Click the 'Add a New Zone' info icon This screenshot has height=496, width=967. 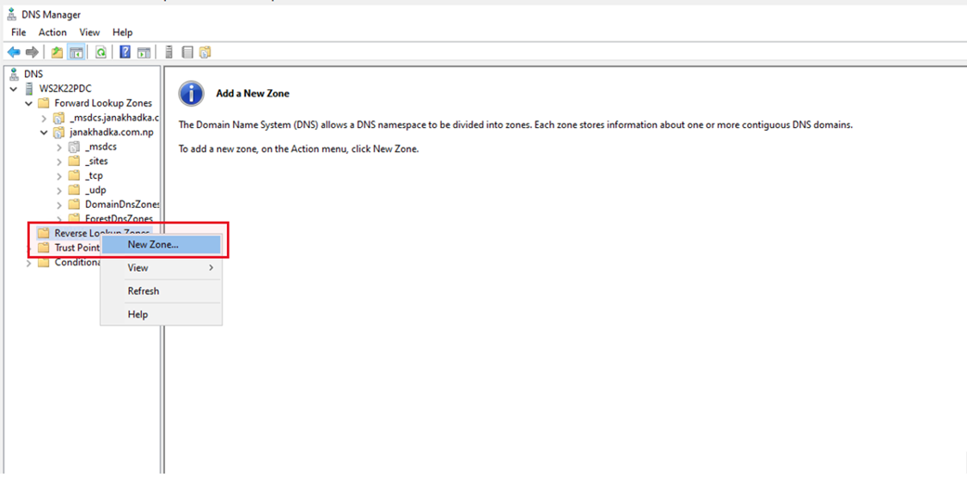click(191, 94)
